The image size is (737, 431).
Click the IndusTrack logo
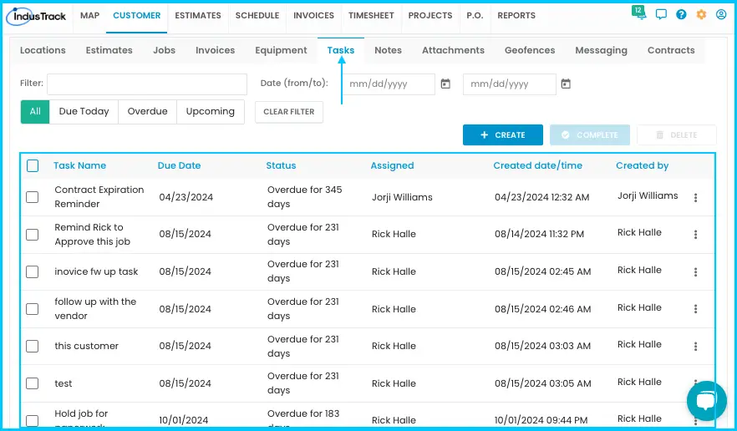(x=37, y=17)
